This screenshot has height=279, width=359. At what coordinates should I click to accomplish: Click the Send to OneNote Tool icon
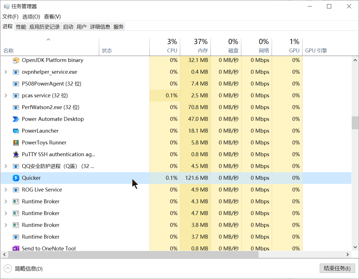click(16, 248)
